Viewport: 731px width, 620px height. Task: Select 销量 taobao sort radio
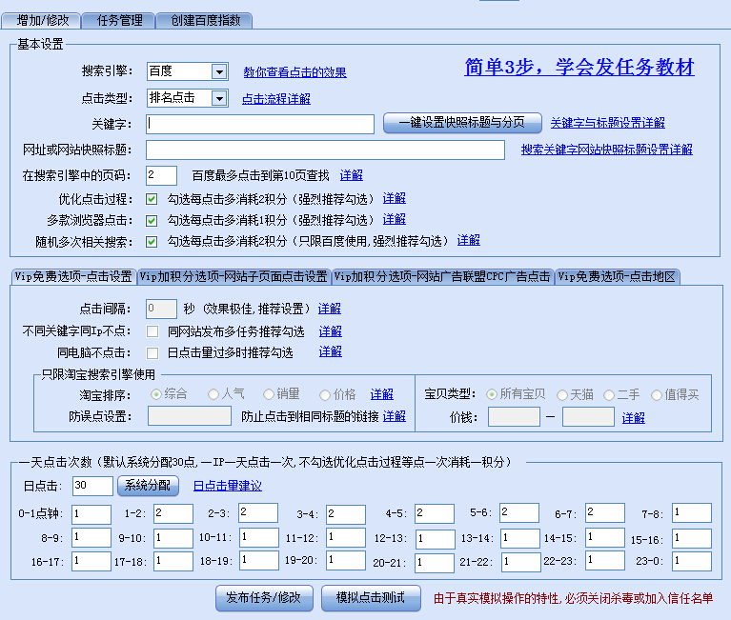[x=269, y=394]
